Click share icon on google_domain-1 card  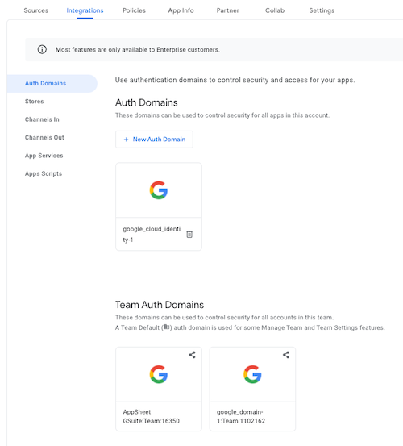[286, 355]
